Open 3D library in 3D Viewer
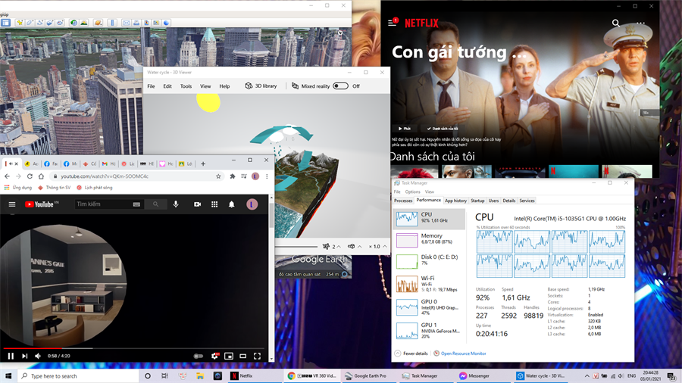682x383 pixels. tap(261, 86)
